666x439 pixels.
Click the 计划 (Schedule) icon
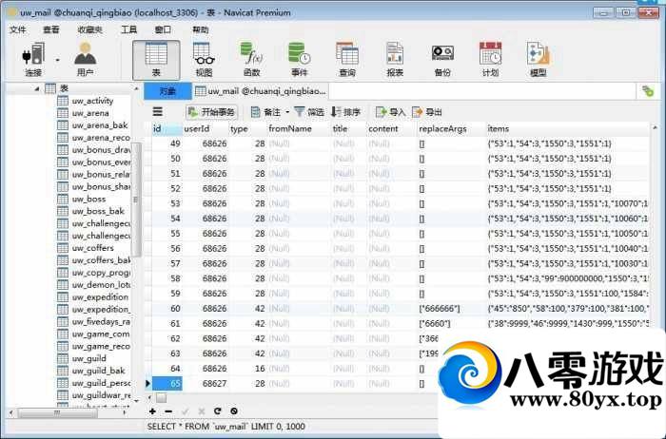(x=490, y=58)
